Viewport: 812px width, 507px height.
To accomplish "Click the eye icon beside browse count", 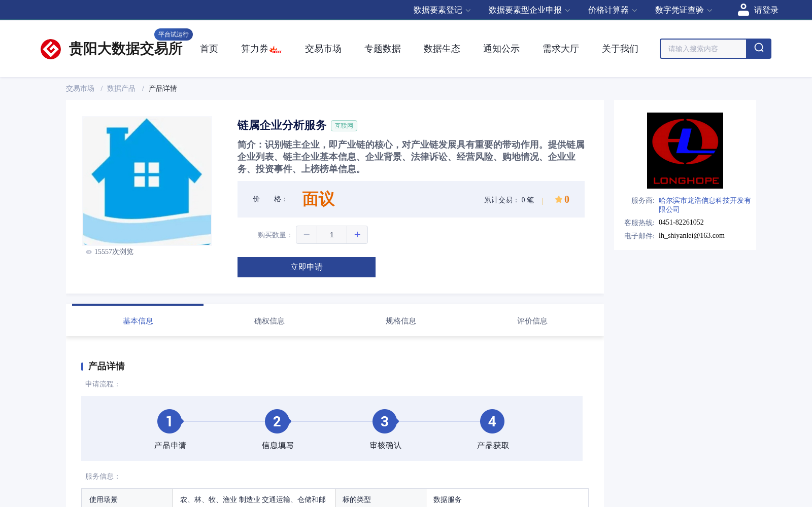I will click(x=89, y=252).
